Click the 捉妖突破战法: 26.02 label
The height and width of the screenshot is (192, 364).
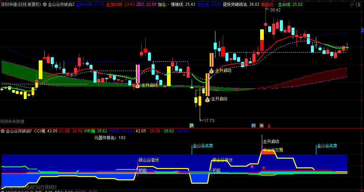(x=241, y=4)
